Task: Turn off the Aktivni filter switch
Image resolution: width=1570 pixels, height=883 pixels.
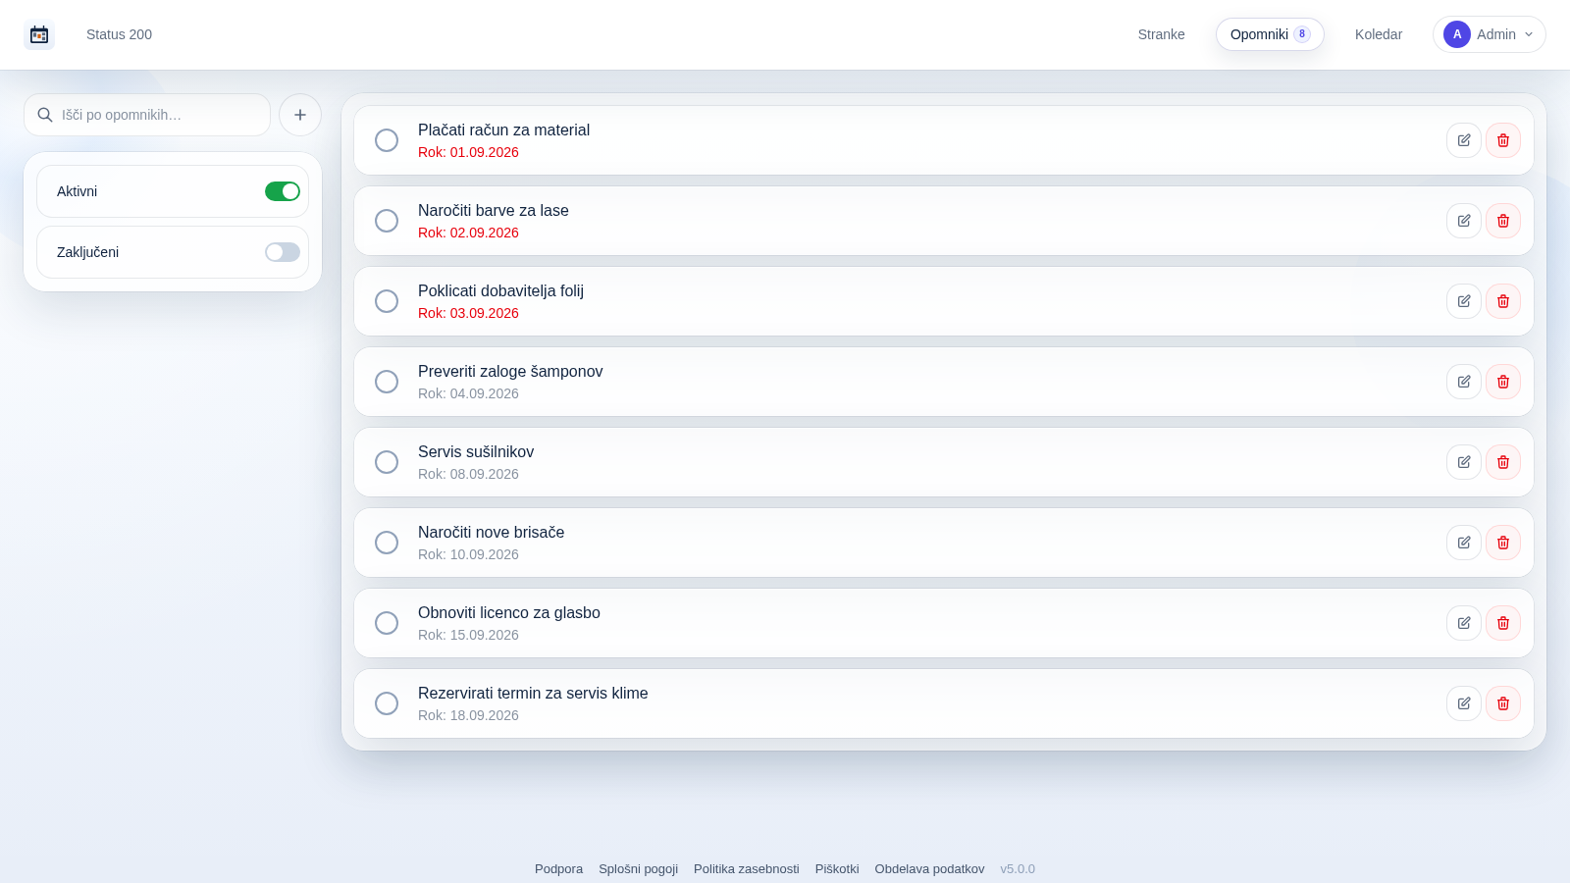Action: pyautogui.click(x=283, y=191)
